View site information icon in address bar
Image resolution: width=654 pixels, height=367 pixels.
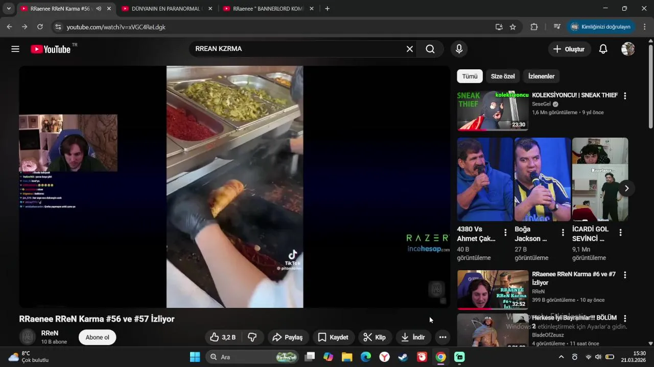pyautogui.click(x=58, y=27)
